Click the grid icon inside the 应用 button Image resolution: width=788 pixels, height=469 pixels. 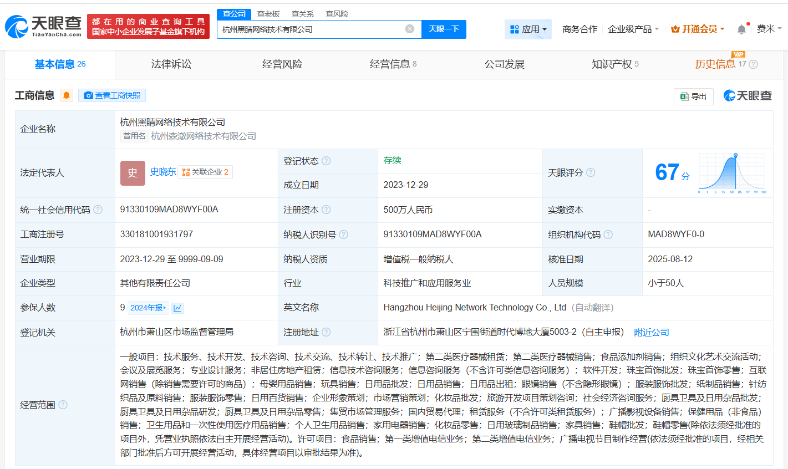[x=515, y=29]
